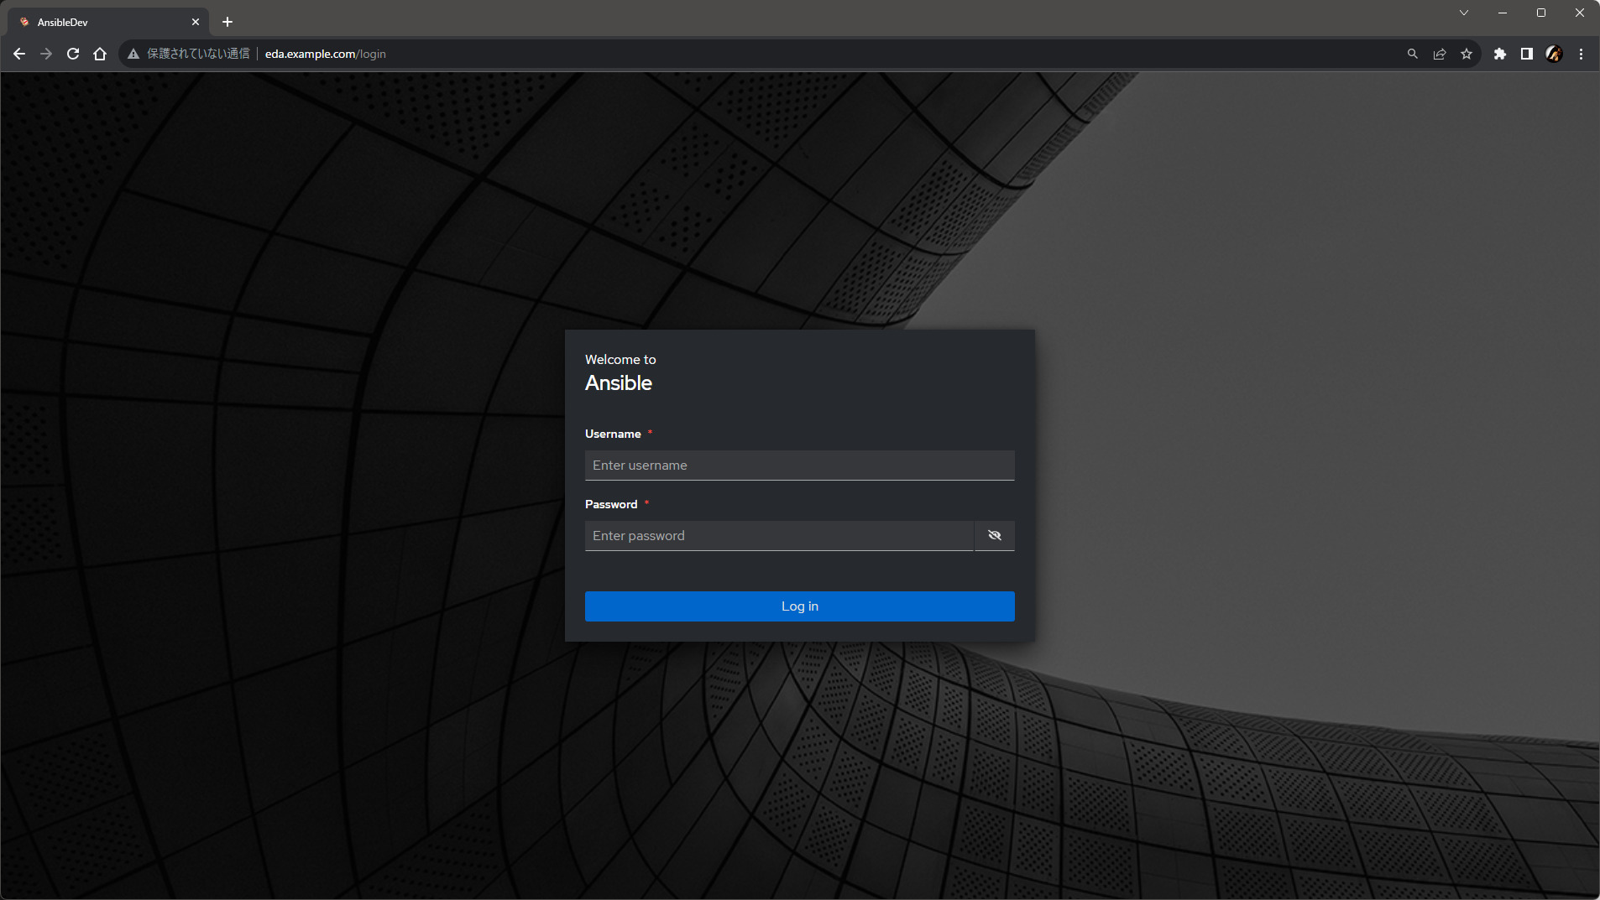Click the browser profile avatar

[x=1554, y=53]
